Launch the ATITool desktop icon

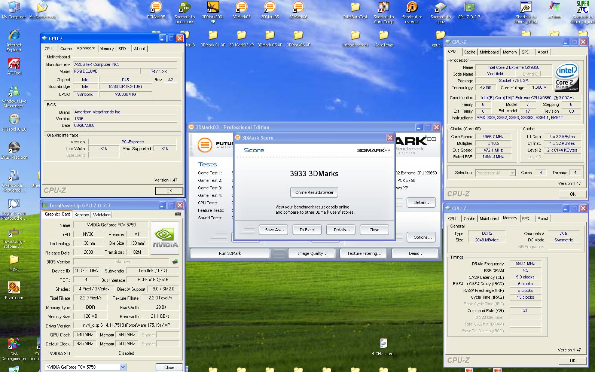tap(14, 67)
